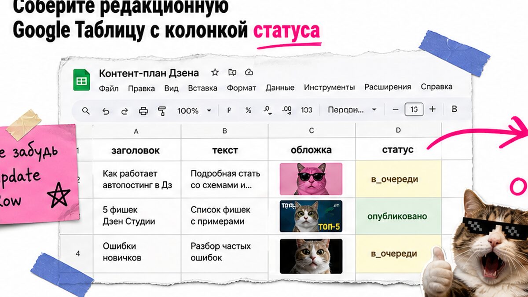
Task: Star the Контент-план Дзена document
Action: 215,73
